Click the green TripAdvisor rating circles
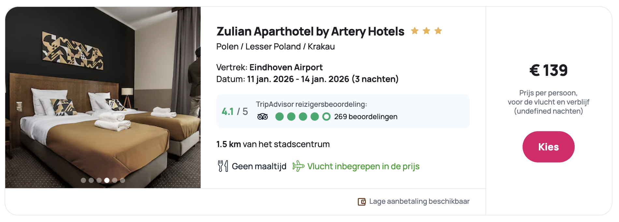 click(303, 117)
